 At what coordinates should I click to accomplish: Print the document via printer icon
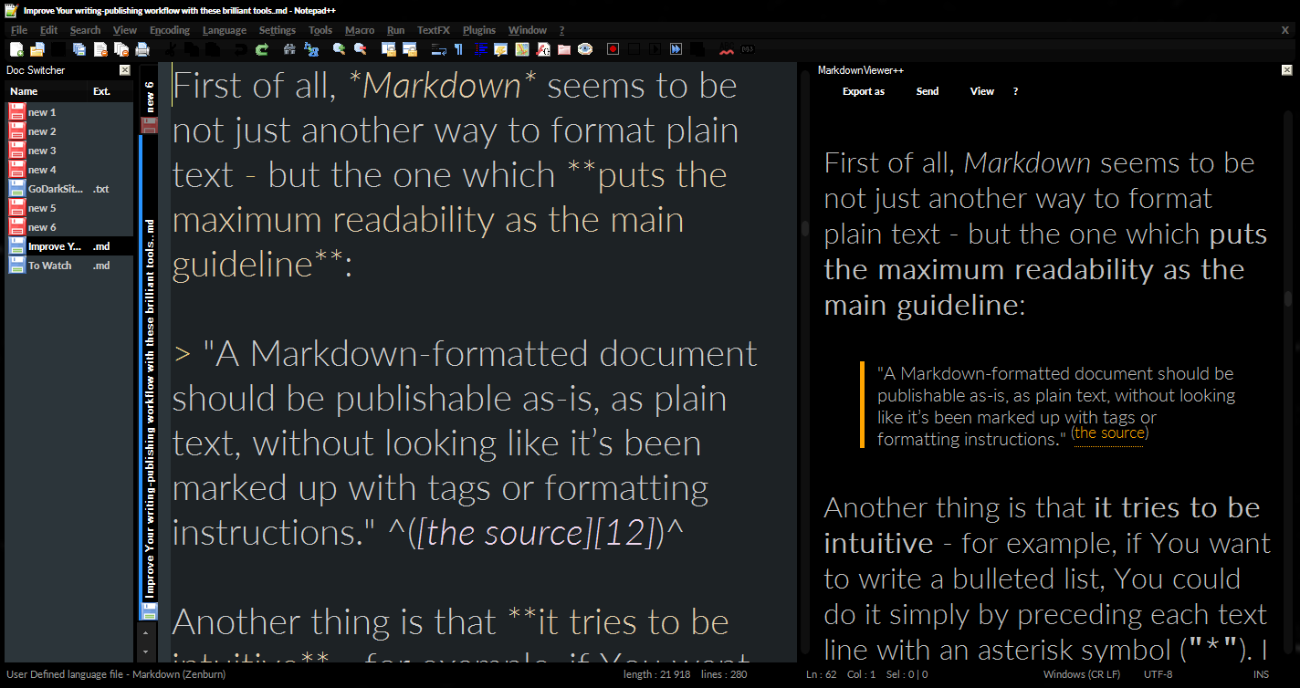point(142,48)
